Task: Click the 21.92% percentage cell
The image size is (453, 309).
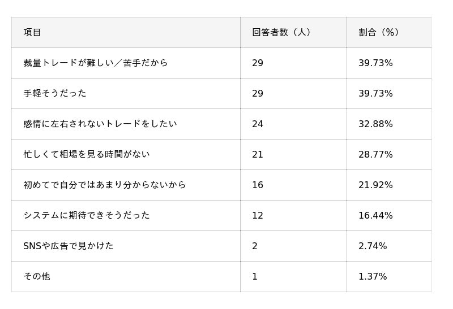Action: click(x=375, y=185)
